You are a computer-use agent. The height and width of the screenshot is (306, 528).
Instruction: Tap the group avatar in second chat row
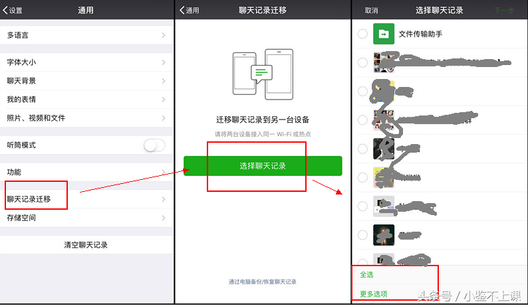point(384,62)
